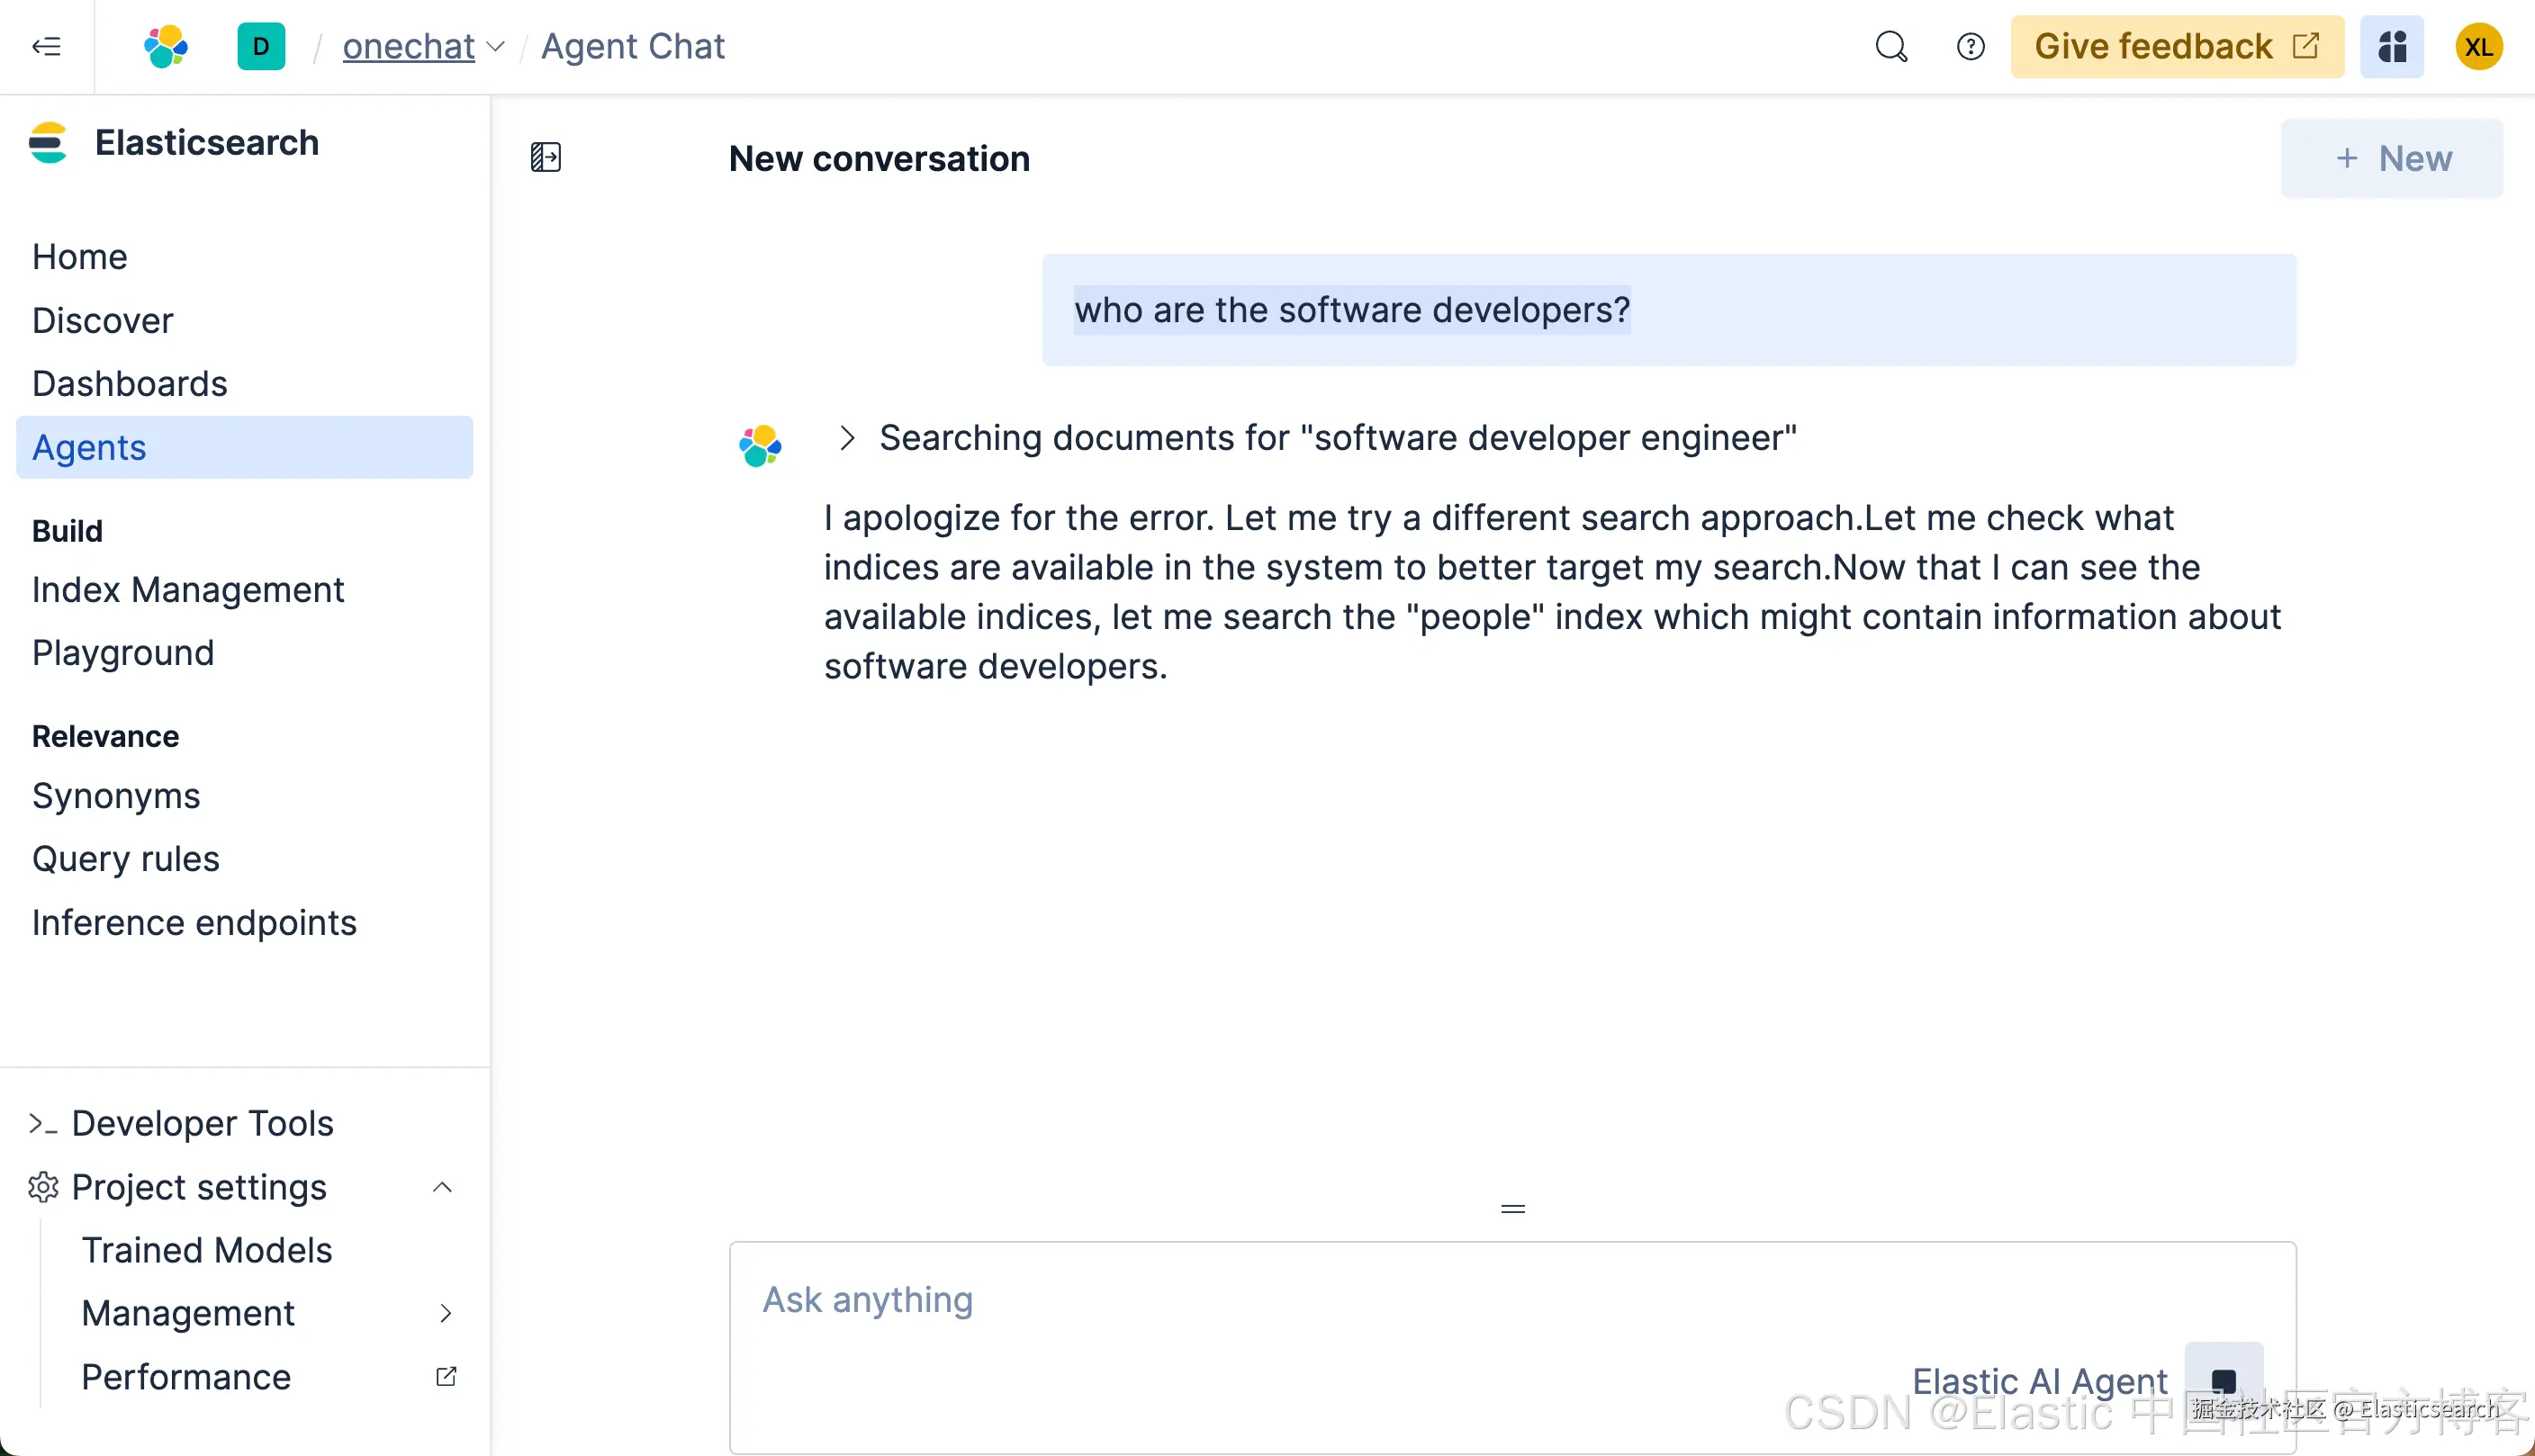This screenshot has height=1456, width=2535.
Task: Click the Project settings gear icon
Action: [42, 1187]
